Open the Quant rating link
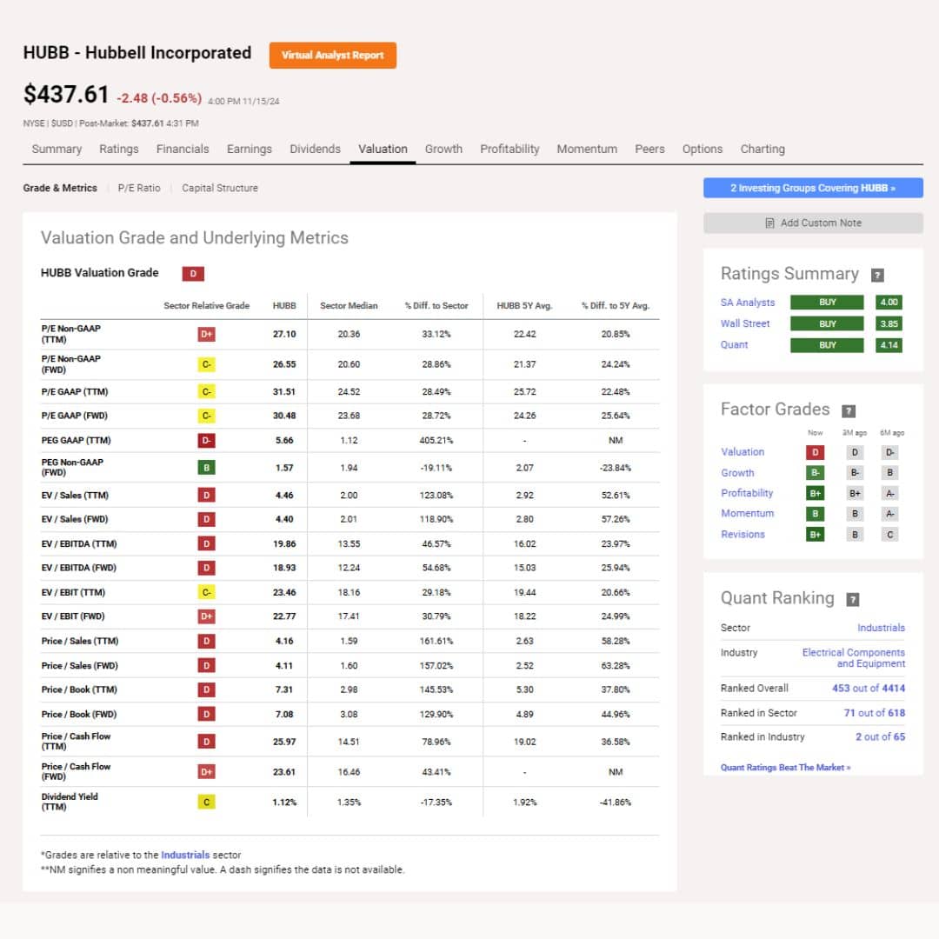Screen dimensions: 939x939 [734, 345]
